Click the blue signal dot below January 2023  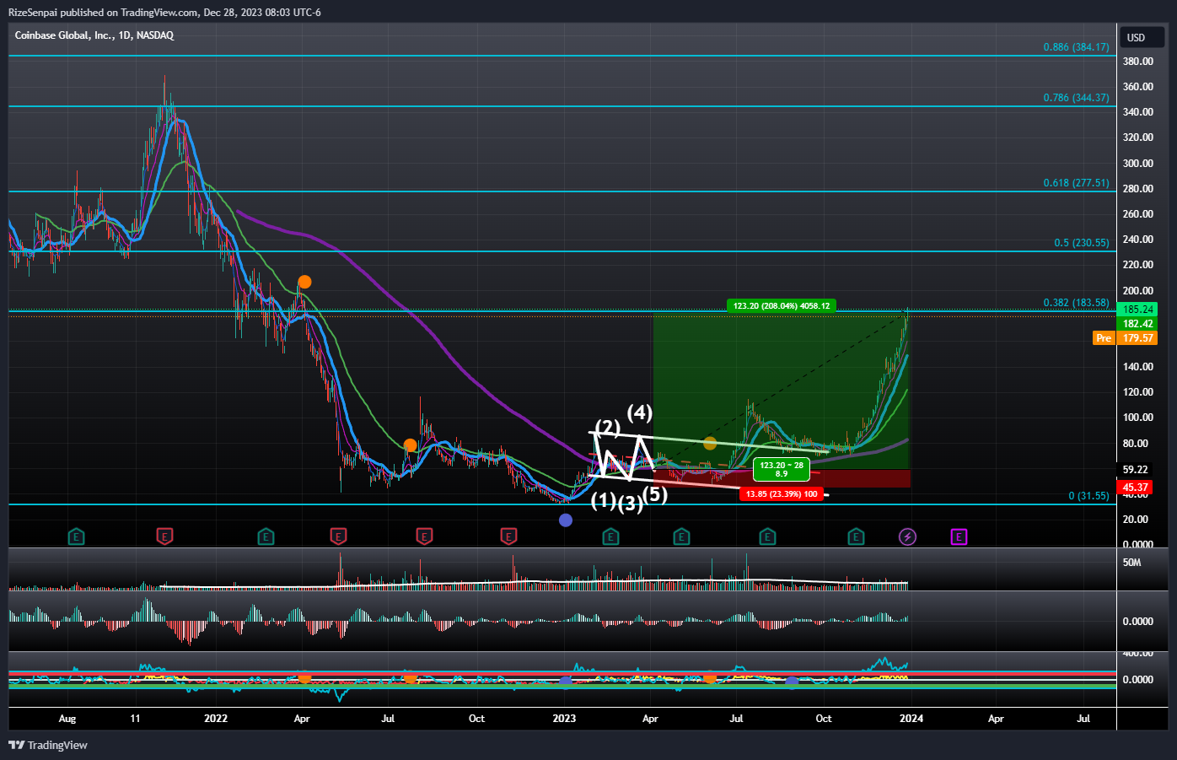coord(566,520)
